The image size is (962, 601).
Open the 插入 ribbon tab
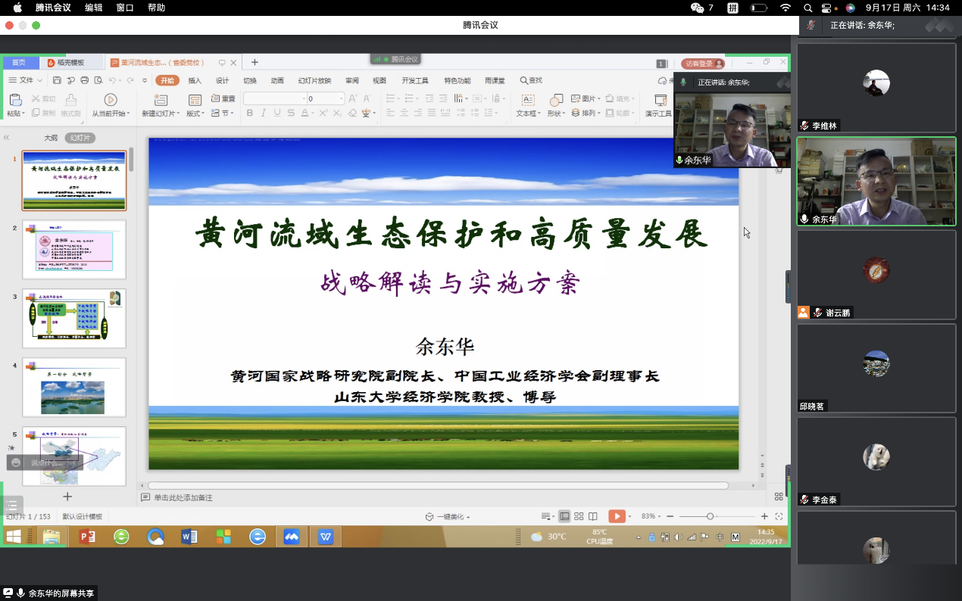pyautogui.click(x=195, y=80)
